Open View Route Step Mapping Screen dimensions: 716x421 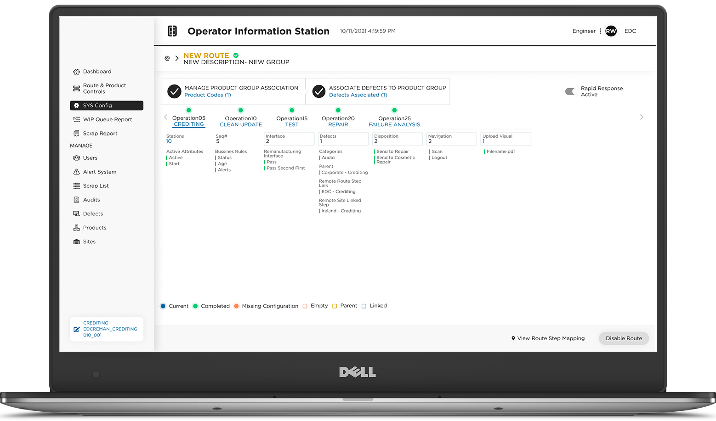(x=548, y=338)
